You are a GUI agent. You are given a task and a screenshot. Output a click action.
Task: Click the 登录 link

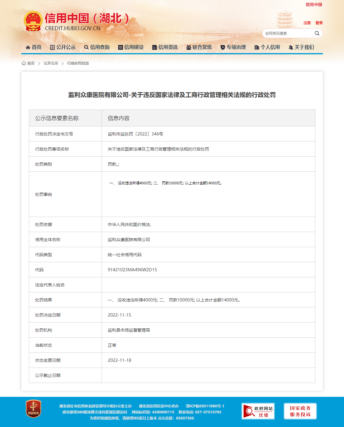319,23
